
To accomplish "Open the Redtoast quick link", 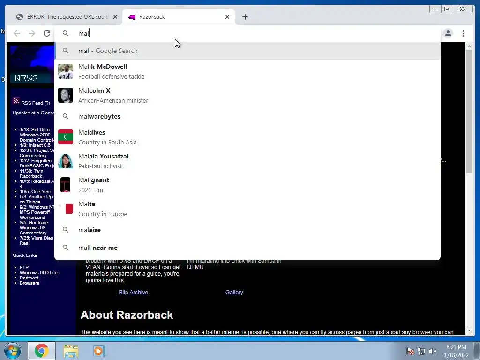I will (29, 277).
